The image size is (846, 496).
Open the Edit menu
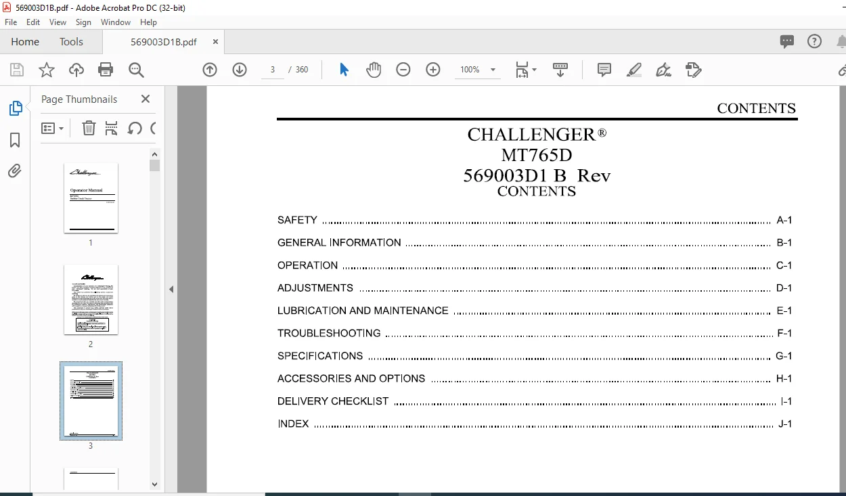(x=33, y=22)
